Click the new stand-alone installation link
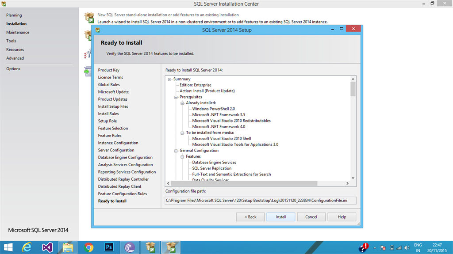The width and height of the screenshot is (453, 254). coord(168,15)
